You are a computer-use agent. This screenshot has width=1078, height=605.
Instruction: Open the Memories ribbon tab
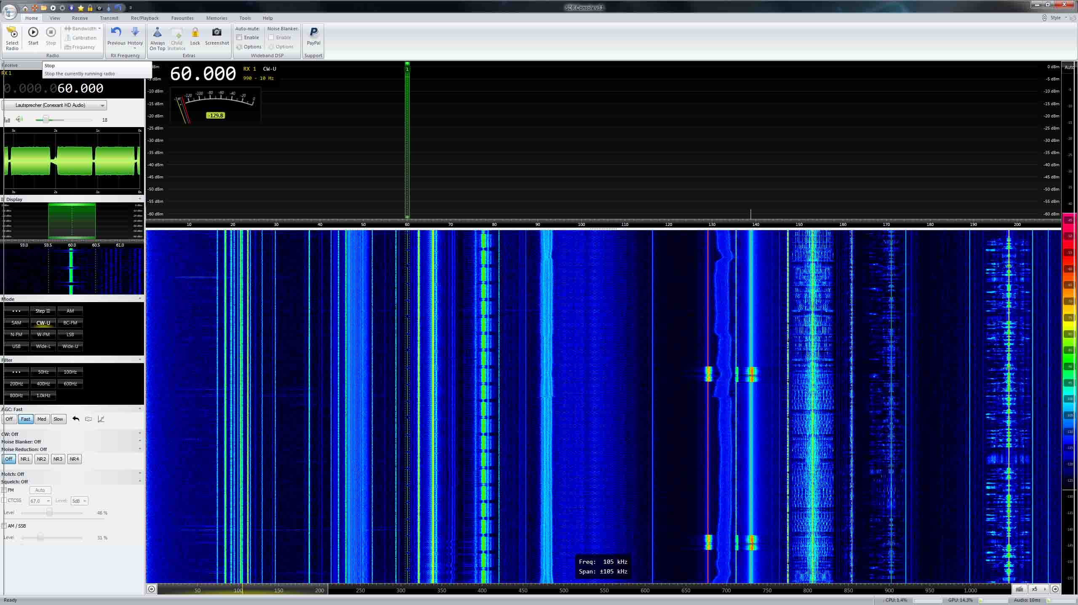tap(216, 18)
